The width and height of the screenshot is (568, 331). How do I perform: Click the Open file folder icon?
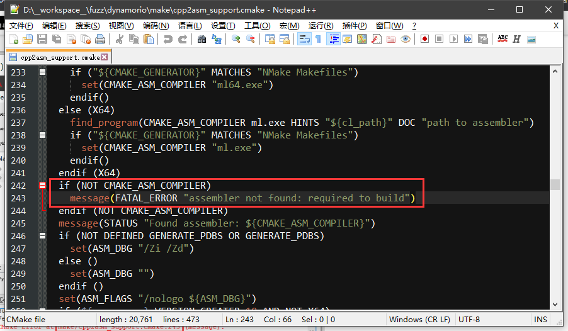coord(28,39)
